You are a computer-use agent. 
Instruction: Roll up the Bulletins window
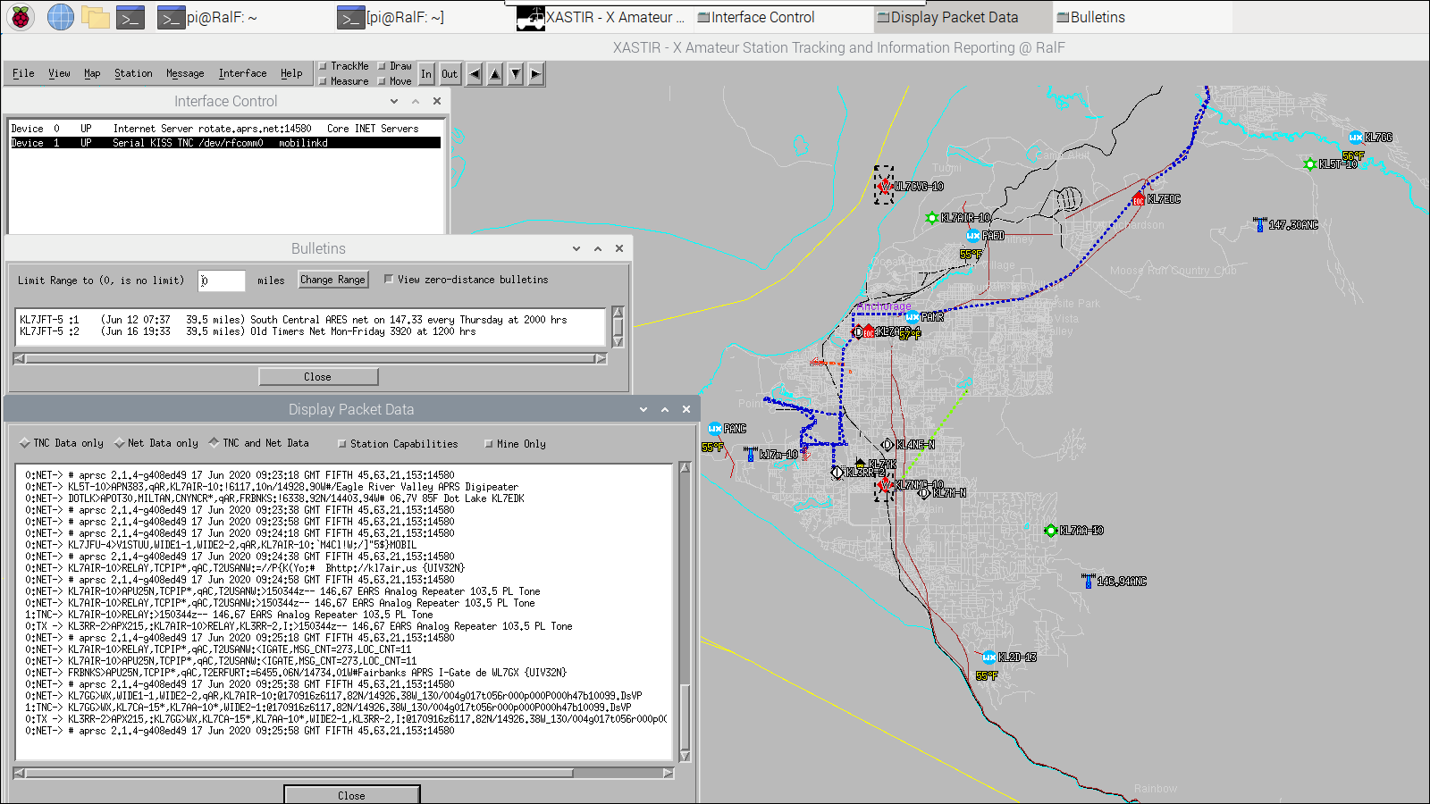[598, 249]
